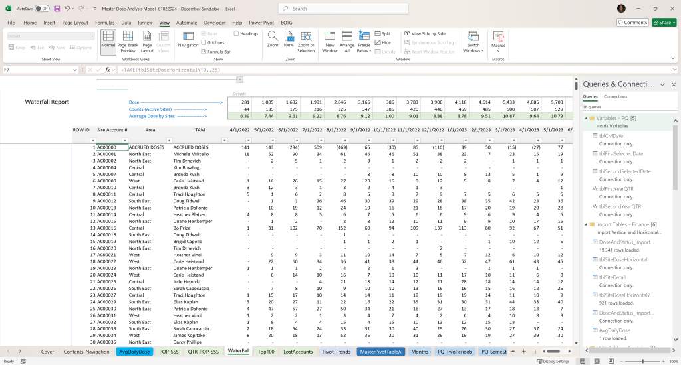Select Normal view in status bar

tap(583, 361)
